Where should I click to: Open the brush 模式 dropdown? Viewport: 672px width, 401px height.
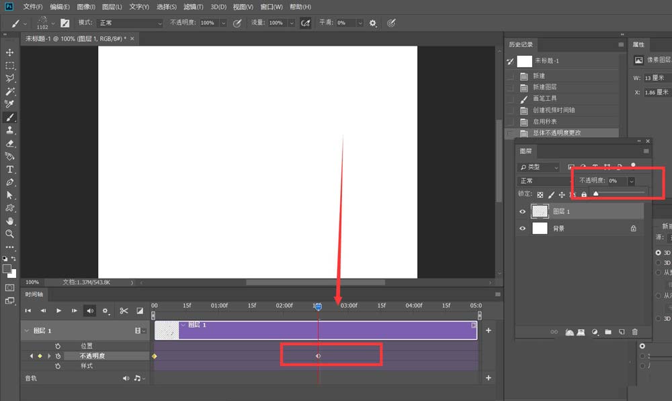130,23
